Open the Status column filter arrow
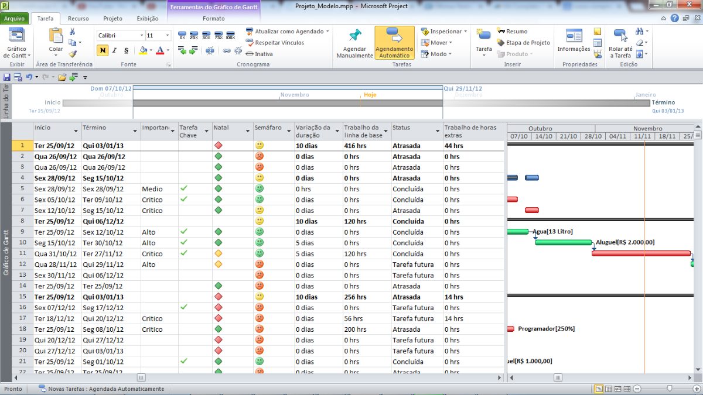Image resolution: width=703 pixels, height=395 pixels. 437,131
